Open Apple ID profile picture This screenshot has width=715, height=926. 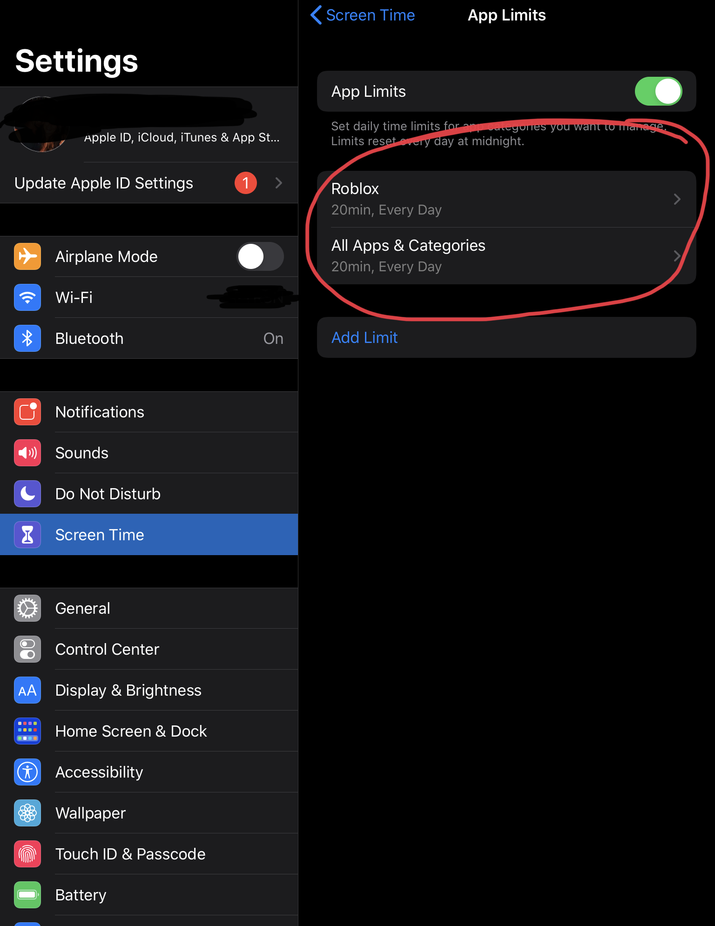click(x=41, y=124)
